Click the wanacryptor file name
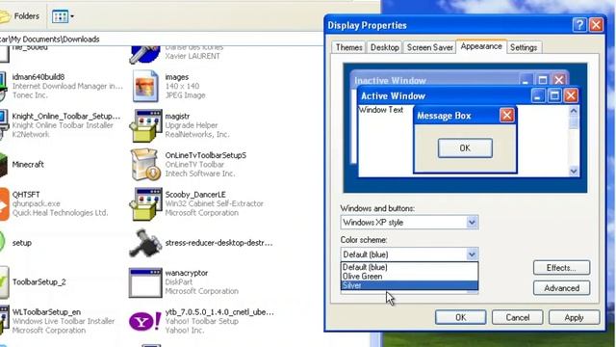The height and width of the screenshot is (347, 616). (x=186, y=273)
